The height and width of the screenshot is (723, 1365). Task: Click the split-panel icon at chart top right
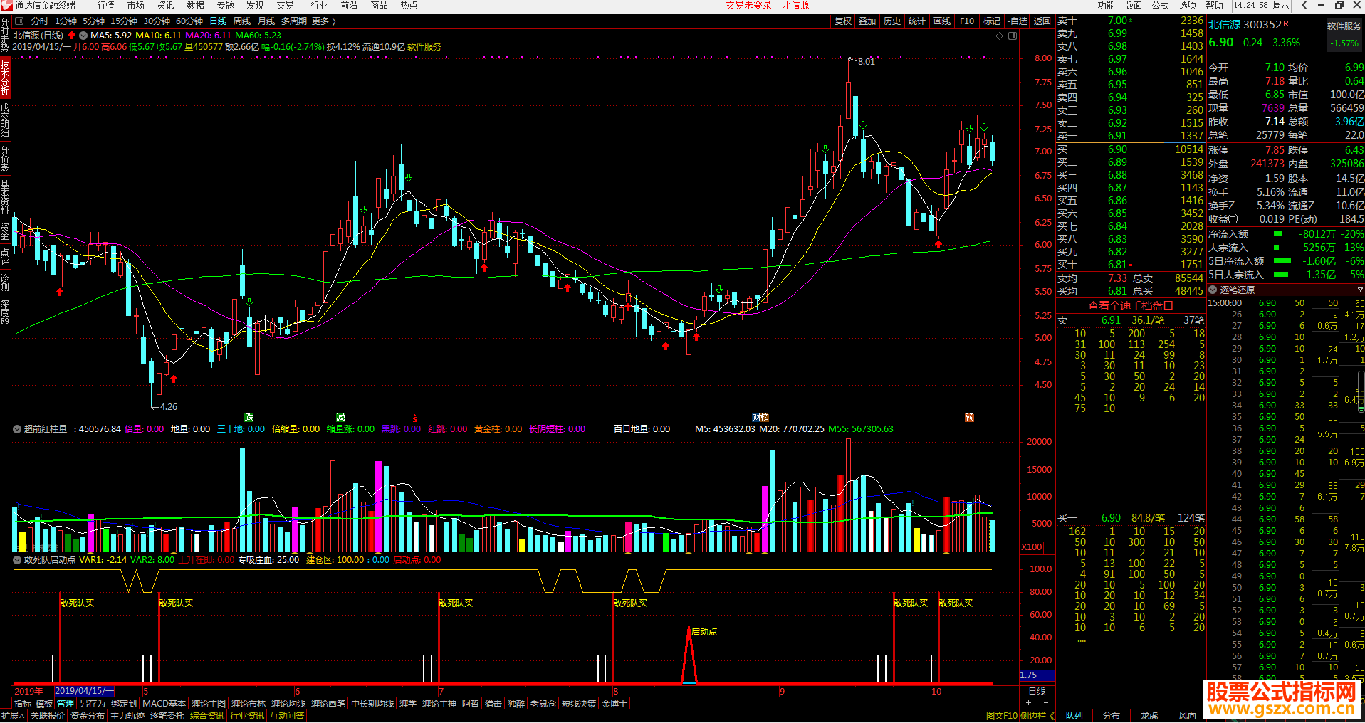(1013, 36)
